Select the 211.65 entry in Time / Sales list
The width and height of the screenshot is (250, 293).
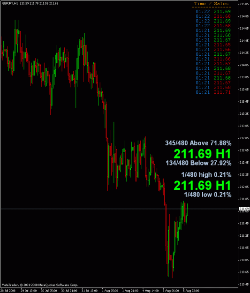[x=222, y=45]
